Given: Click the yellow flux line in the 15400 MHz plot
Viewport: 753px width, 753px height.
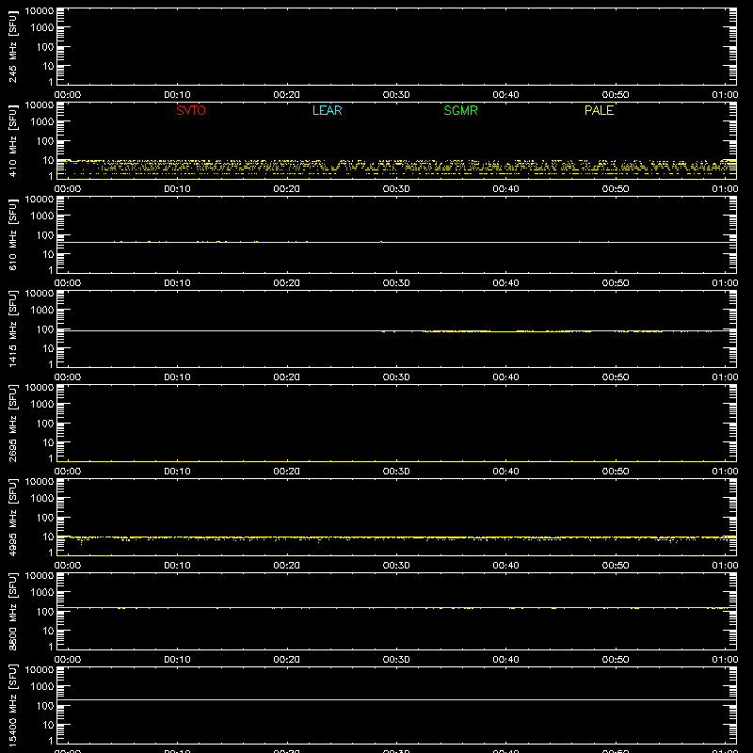Looking at the screenshot, I should pyautogui.click(x=396, y=699).
